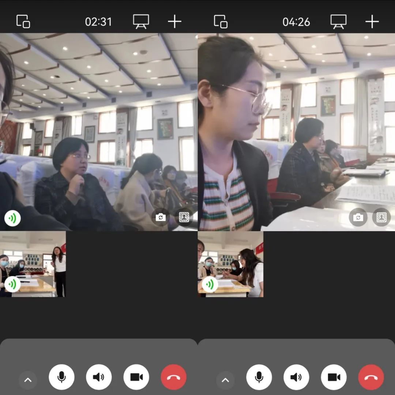Hang up the left call

coord(174,377)
